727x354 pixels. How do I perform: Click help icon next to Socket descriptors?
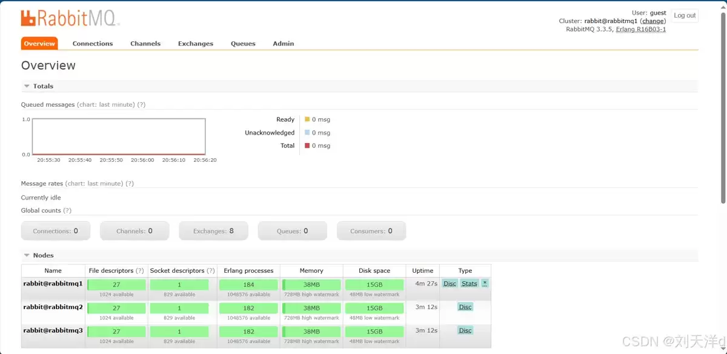[211, 270]
